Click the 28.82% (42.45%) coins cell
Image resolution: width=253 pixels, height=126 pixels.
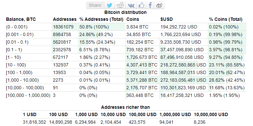[x=227, y=80]
